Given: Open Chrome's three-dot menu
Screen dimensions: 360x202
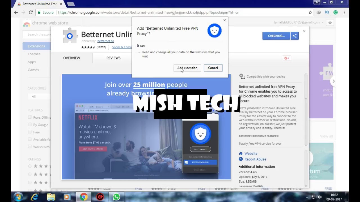Looking at the screenshot, I should point(344,12).
